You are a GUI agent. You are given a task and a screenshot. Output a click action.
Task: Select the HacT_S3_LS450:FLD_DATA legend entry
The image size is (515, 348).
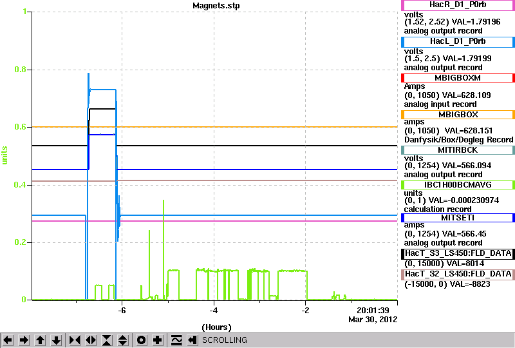click(458, 254)
